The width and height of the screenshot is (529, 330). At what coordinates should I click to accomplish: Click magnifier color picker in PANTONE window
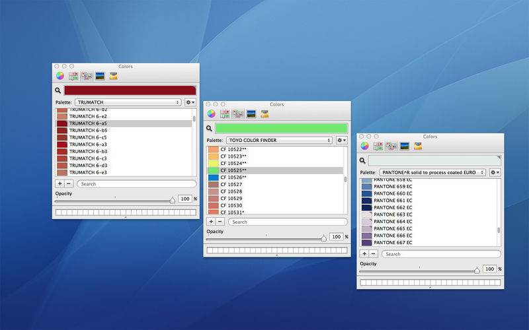(362, 160)
